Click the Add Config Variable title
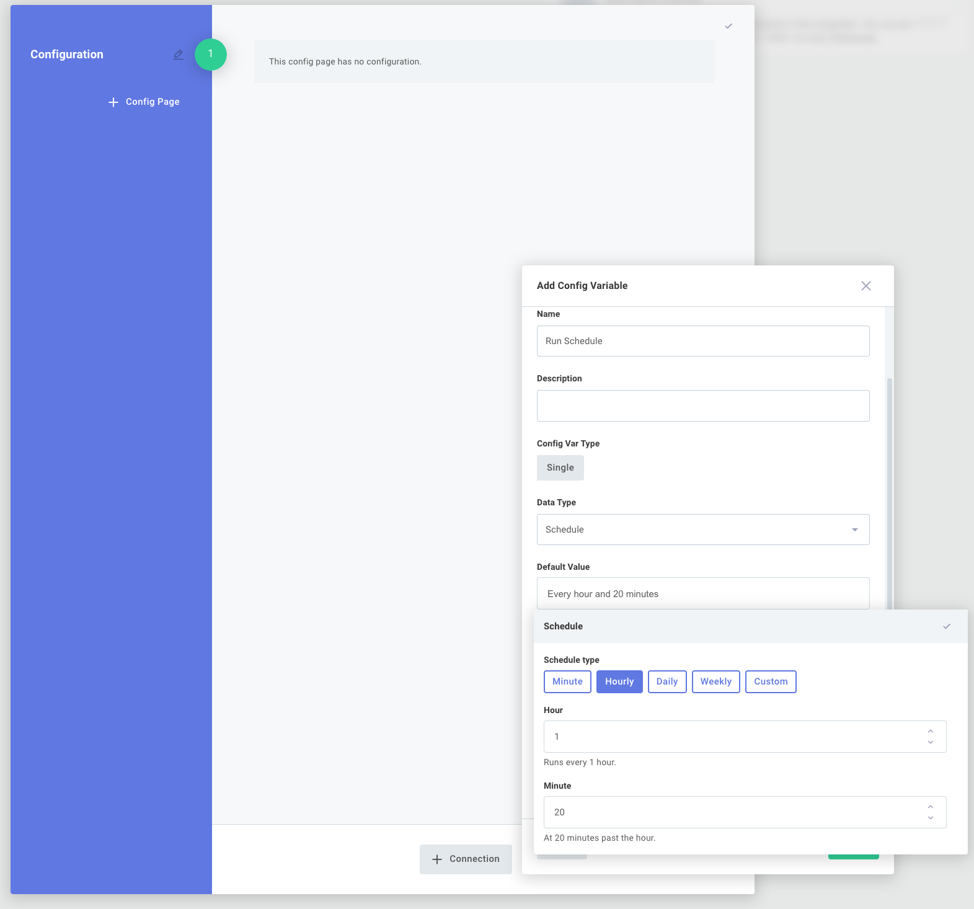The image size is (974, 909). click(x=582, y=286)
